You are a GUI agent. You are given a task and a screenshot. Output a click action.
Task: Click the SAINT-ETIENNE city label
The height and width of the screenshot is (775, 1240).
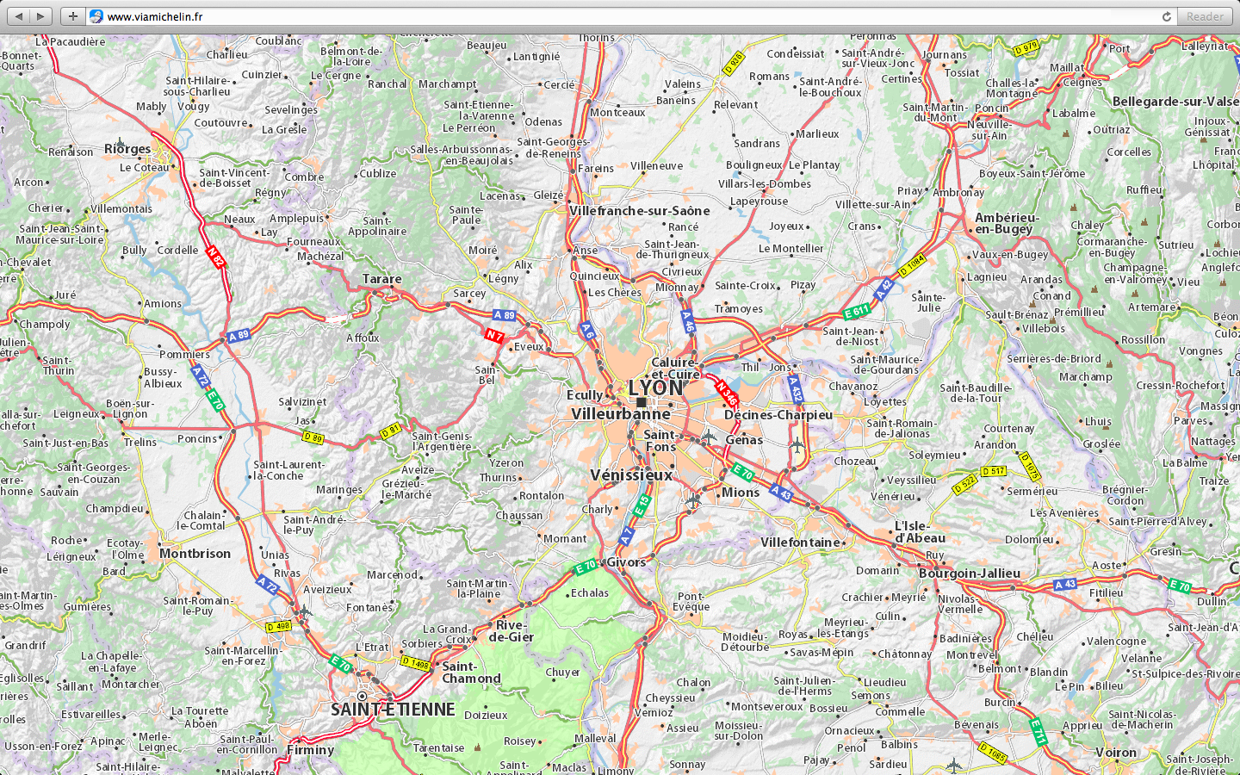393,710
